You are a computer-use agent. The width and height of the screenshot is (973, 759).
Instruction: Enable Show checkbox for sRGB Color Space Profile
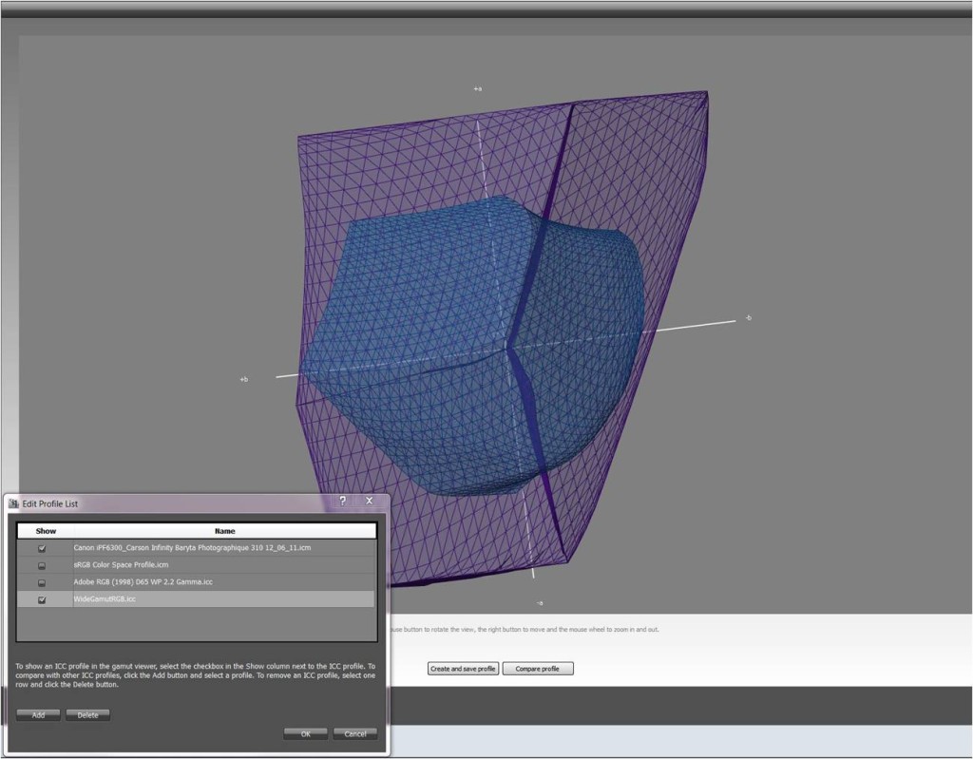(x=42, y=566)
